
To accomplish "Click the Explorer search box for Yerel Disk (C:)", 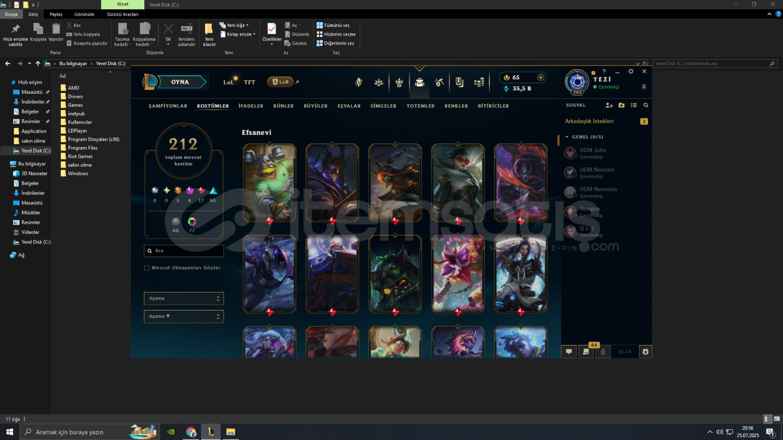I will [x=715, y=64].
